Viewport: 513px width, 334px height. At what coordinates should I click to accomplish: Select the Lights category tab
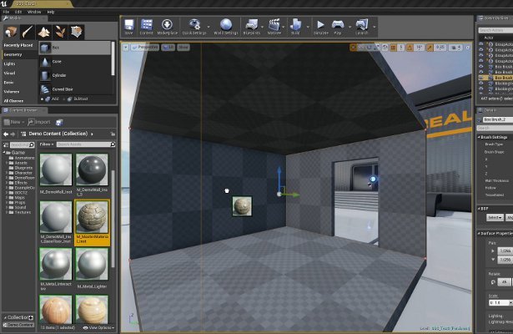tap(10, 63)
